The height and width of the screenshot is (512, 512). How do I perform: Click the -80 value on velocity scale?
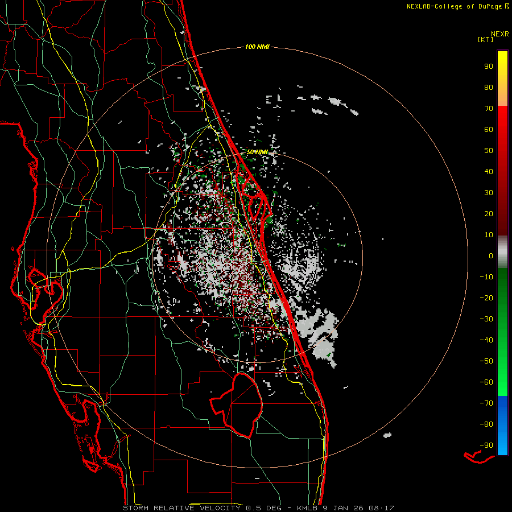pyautogui.click(x=486, y=424)
